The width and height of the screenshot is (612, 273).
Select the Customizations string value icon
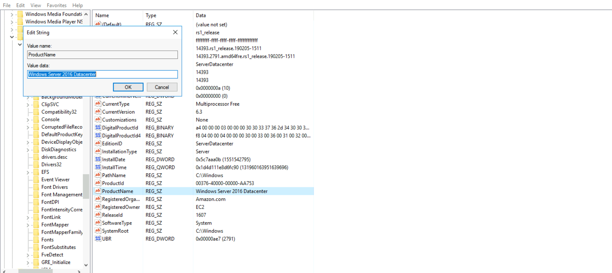(98, 120)
